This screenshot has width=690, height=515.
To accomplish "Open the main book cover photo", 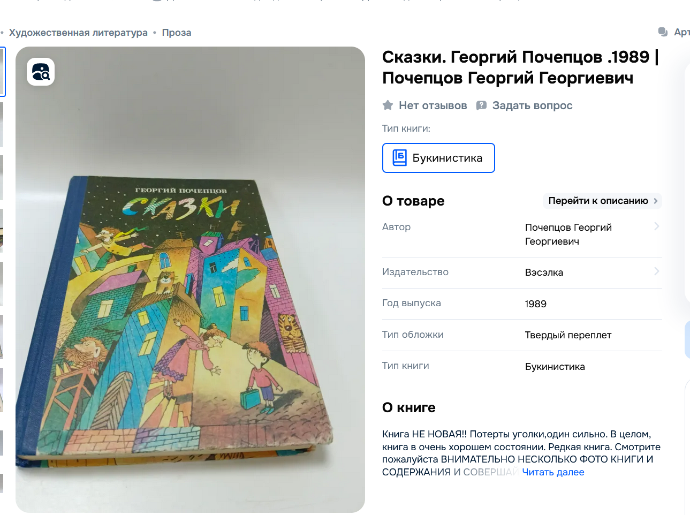I will (190, 279).
